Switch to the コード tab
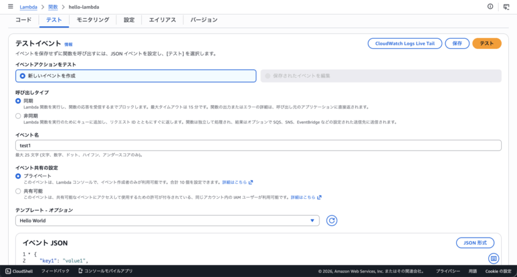 23,20
